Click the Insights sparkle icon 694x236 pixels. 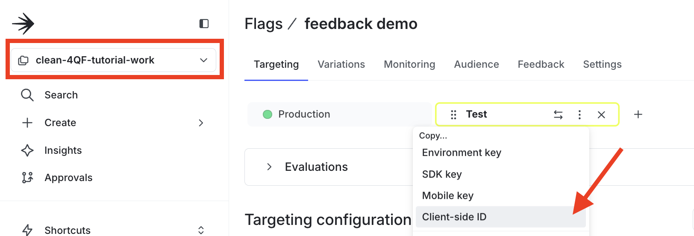coord(27,150)
